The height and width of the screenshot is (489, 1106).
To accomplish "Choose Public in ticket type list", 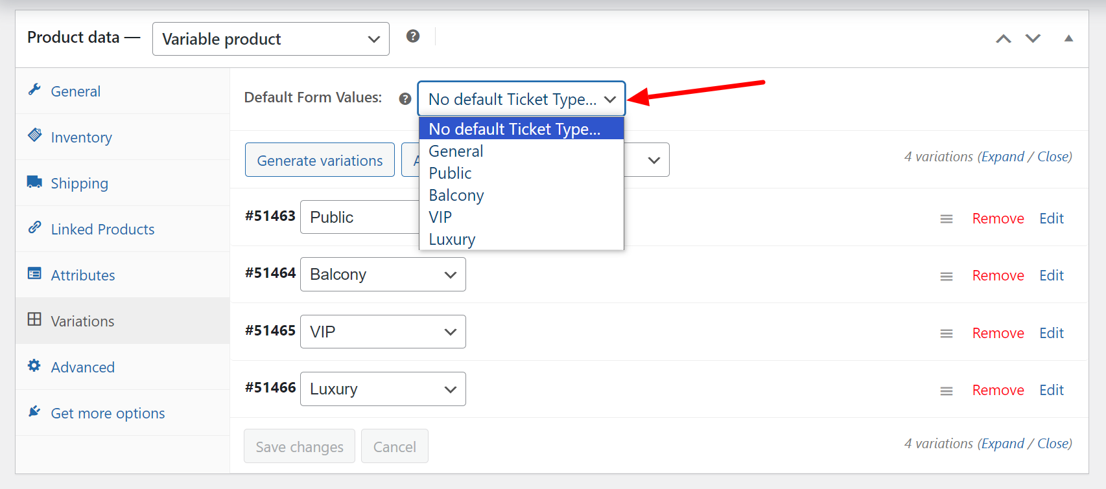I will click(521, 173).
